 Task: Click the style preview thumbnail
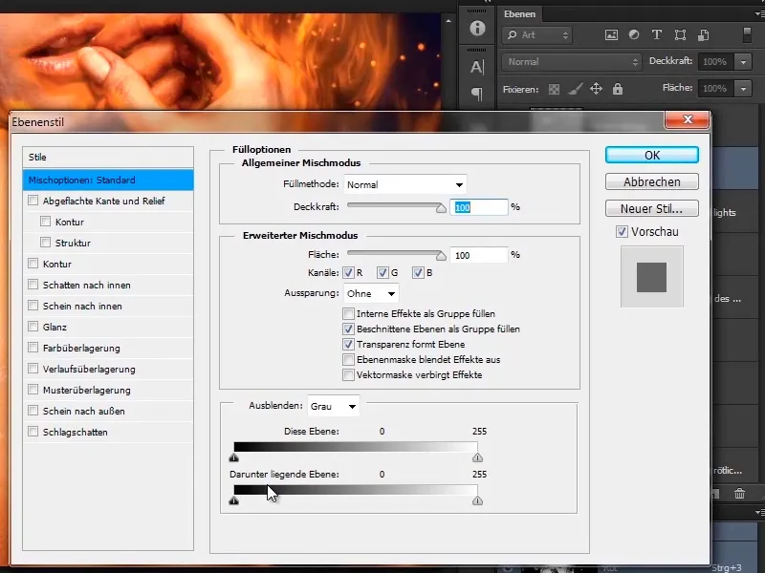coord(652,277)
